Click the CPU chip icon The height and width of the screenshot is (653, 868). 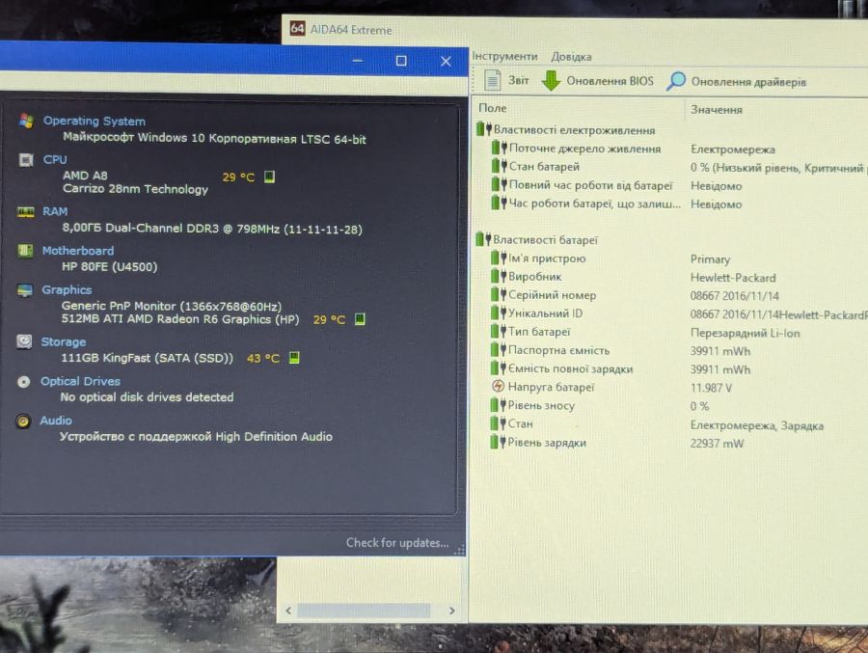pos(25,160)
